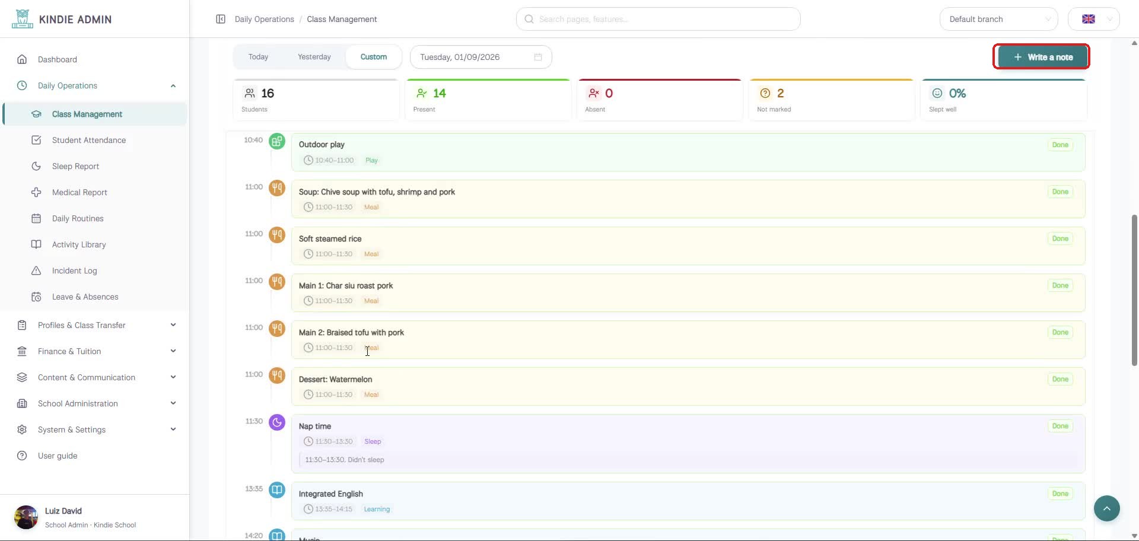Click the meal icon beside Soft steamed rice
Viewport: 1139px width, 541px height.
coord(277,235)
